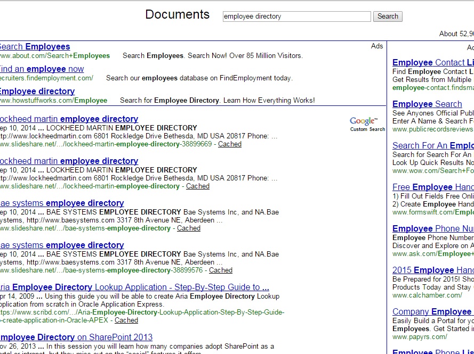Open the Employee directory howstuffworks ad
This screenshot has width=474, height=354.
point(37,91)
